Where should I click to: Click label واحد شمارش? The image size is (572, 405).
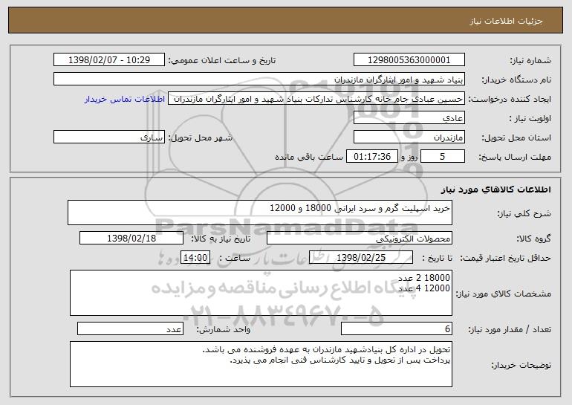[x=224, y=329]
